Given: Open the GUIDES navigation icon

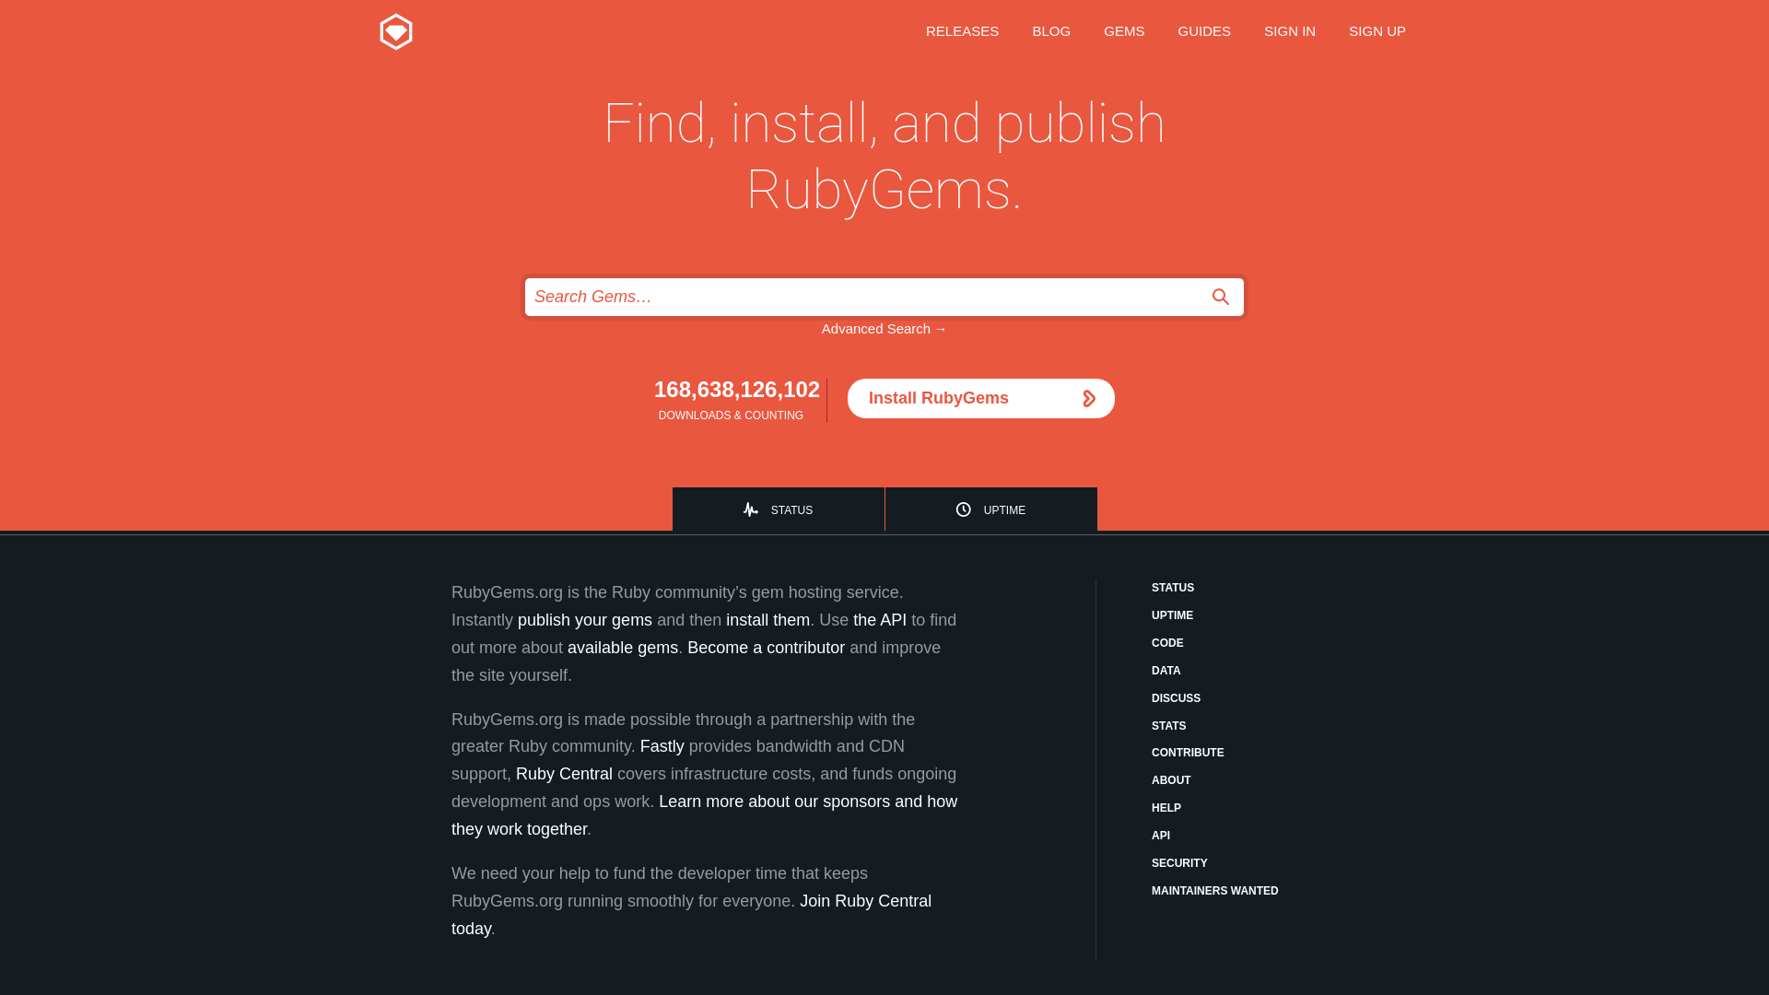Looking at the screenshot, I should (1204, 30).
